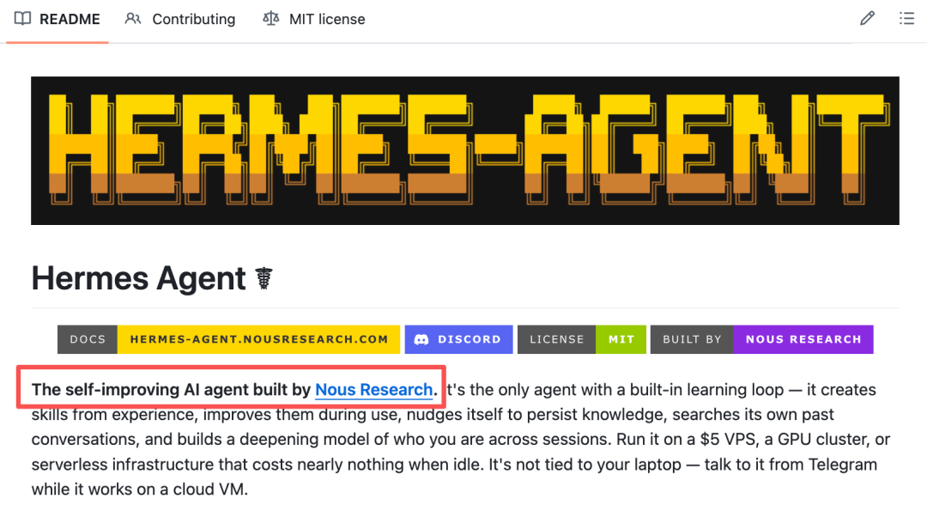The image size is (927, 511).
Task: Open the outline list icon
Action: pos(906,18)
